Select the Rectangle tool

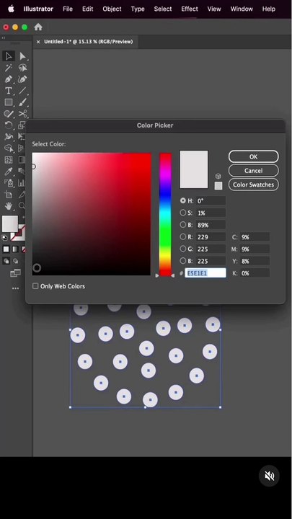[x=9, y=102]
